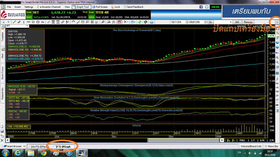This screenshot has width=280, height=157.
Task: Click the UF button in right sidebar
Action: tap(277, 105)
